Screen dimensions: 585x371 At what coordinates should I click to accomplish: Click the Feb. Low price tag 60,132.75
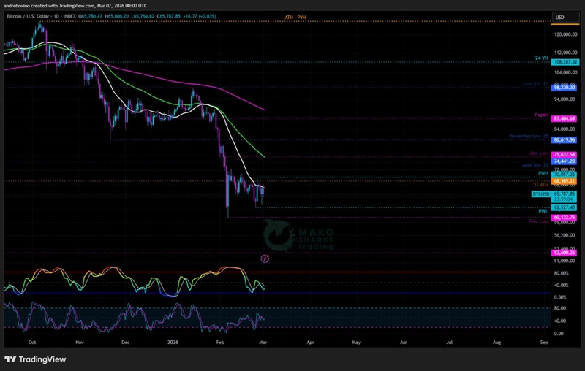[565, 218]
